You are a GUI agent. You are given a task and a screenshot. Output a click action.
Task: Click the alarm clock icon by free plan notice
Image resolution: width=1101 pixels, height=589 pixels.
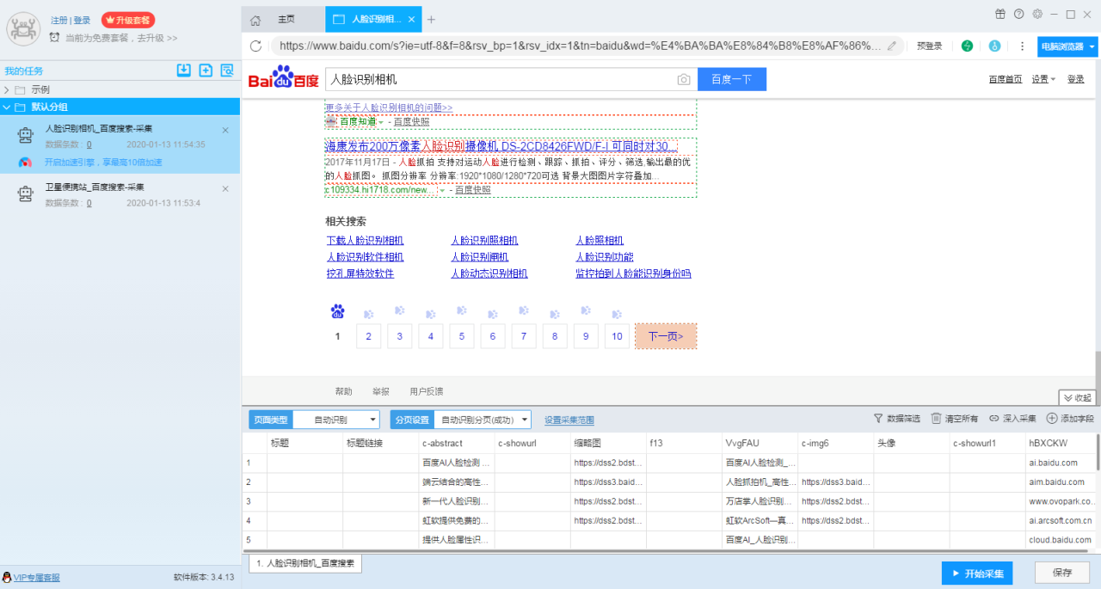(x=55, y=38)
